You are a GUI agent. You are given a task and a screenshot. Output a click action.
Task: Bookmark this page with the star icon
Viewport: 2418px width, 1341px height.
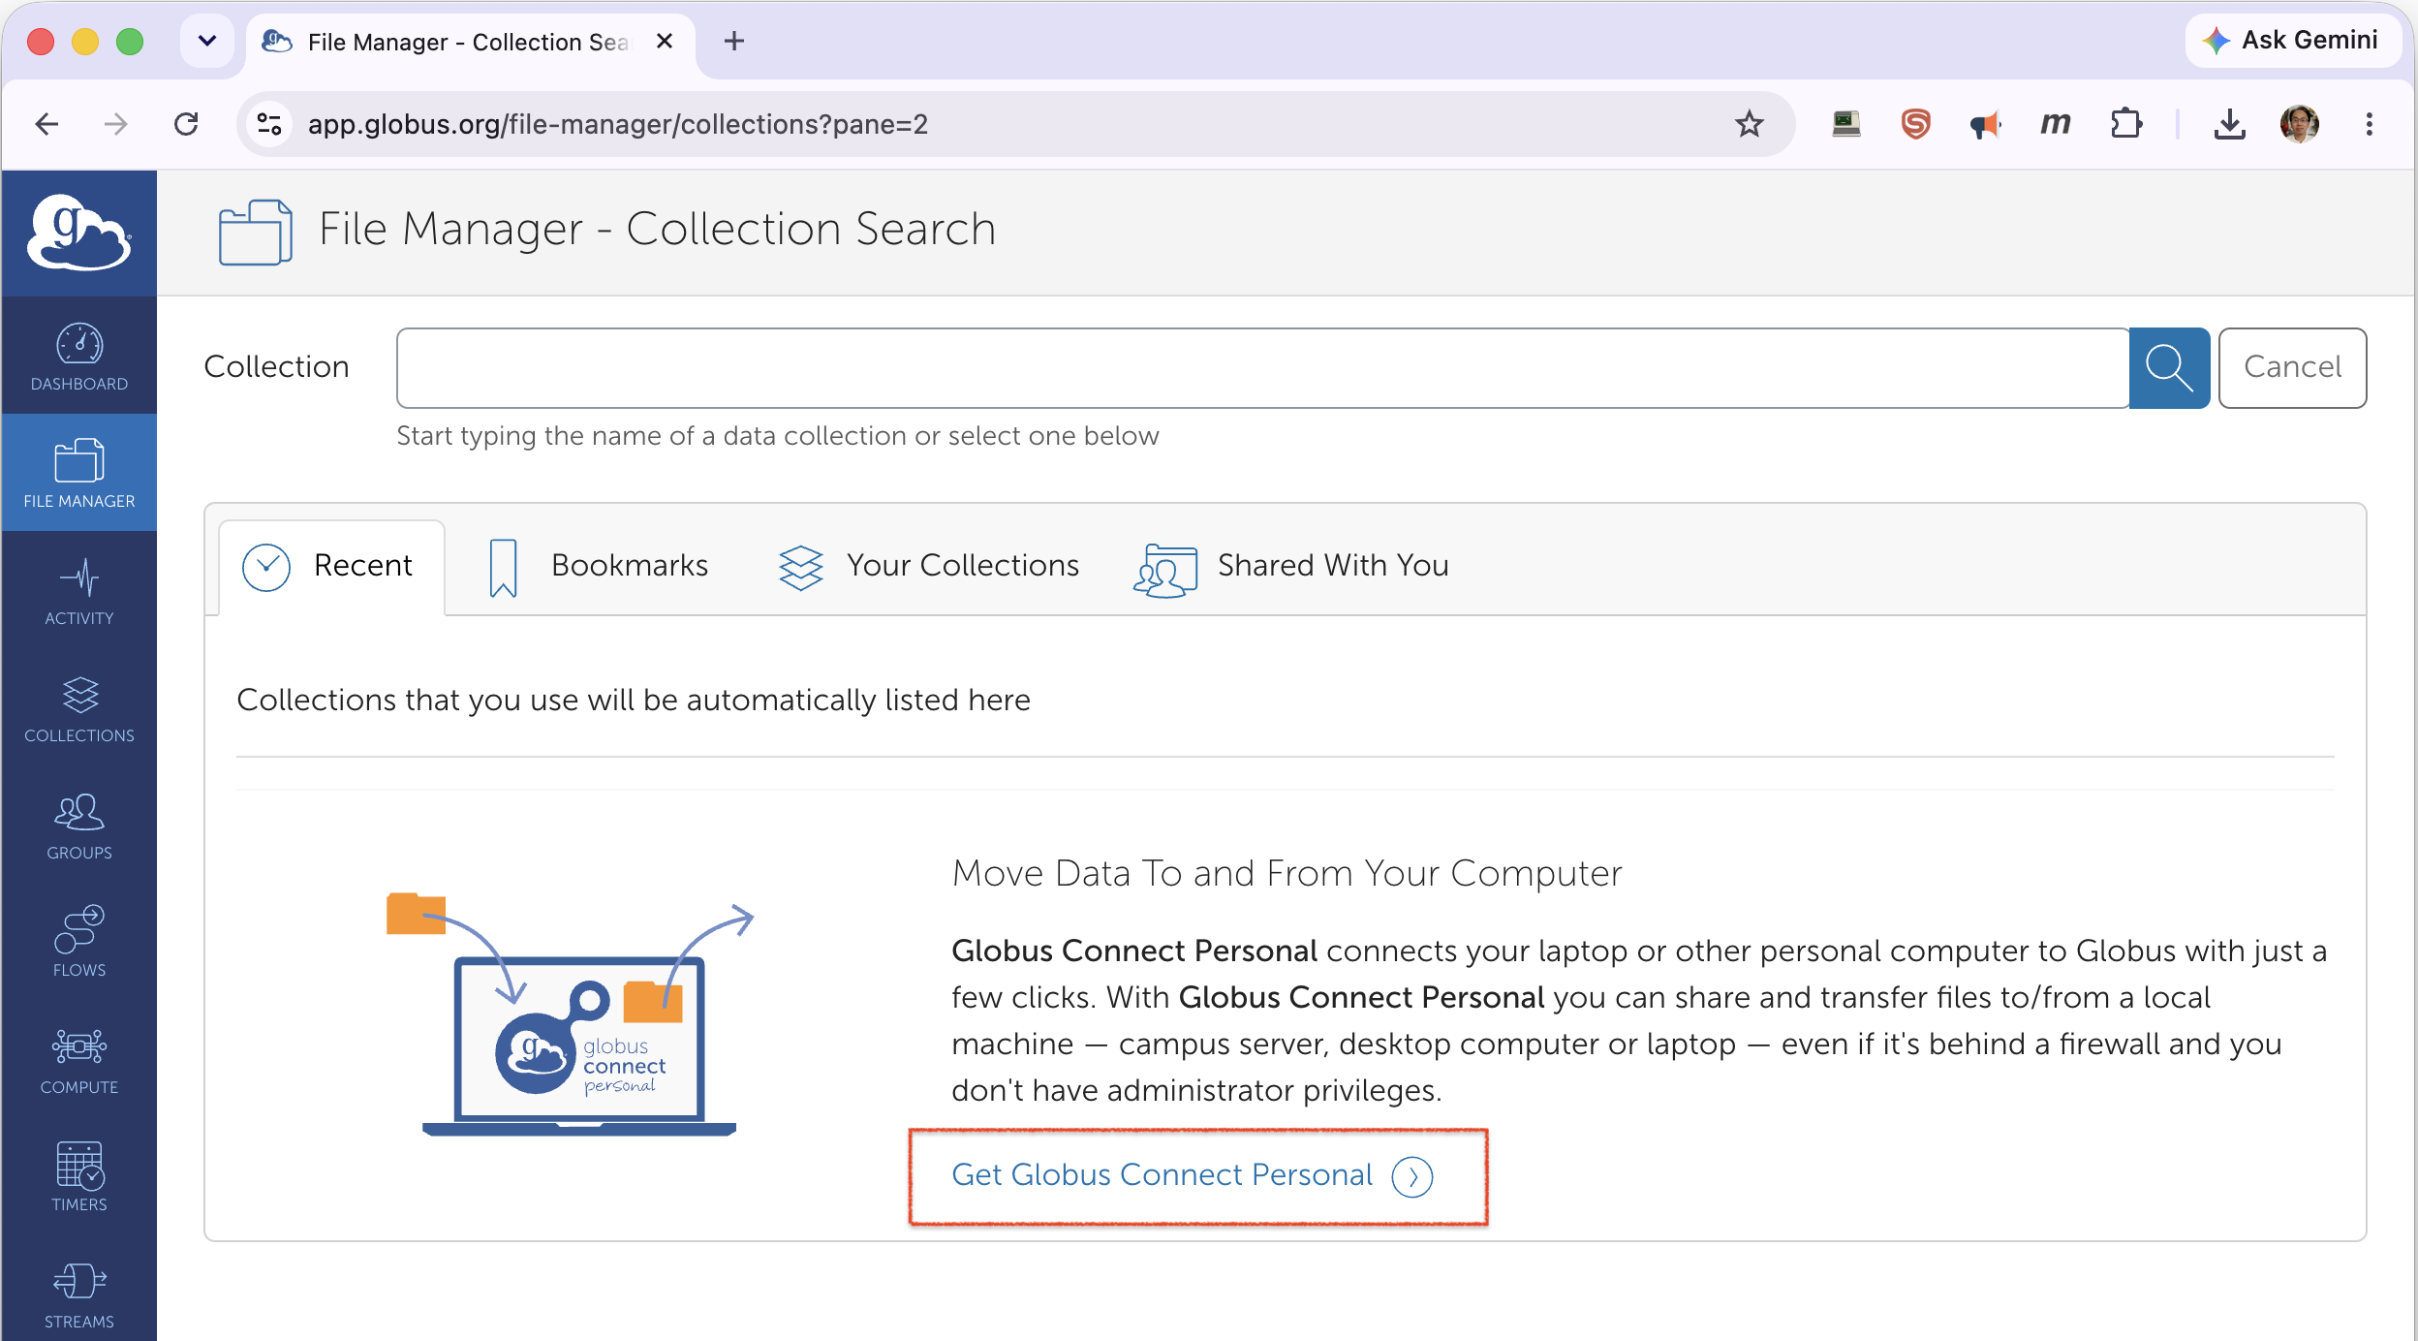(x=1749, y=124)
